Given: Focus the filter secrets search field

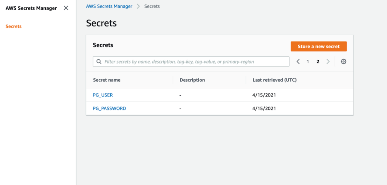Looking at the screenshot, I should 191,62.
